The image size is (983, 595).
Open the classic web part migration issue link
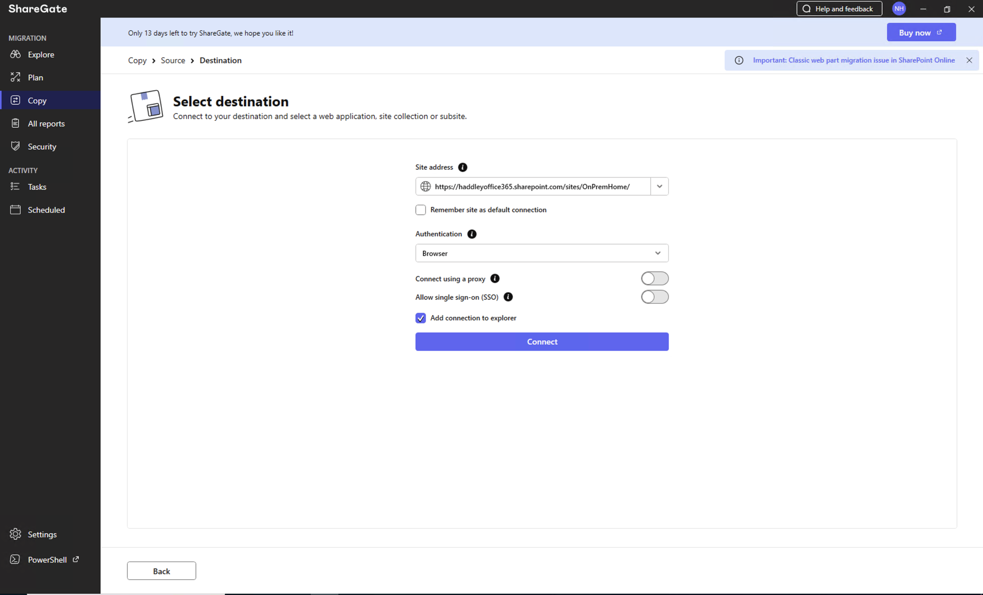[854, 60]
